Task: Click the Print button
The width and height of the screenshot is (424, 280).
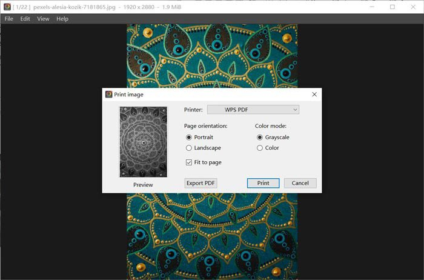Action: point(263,183)
